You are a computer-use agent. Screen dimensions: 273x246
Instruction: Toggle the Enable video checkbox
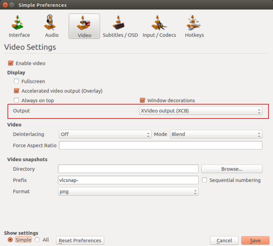point(11,63)
